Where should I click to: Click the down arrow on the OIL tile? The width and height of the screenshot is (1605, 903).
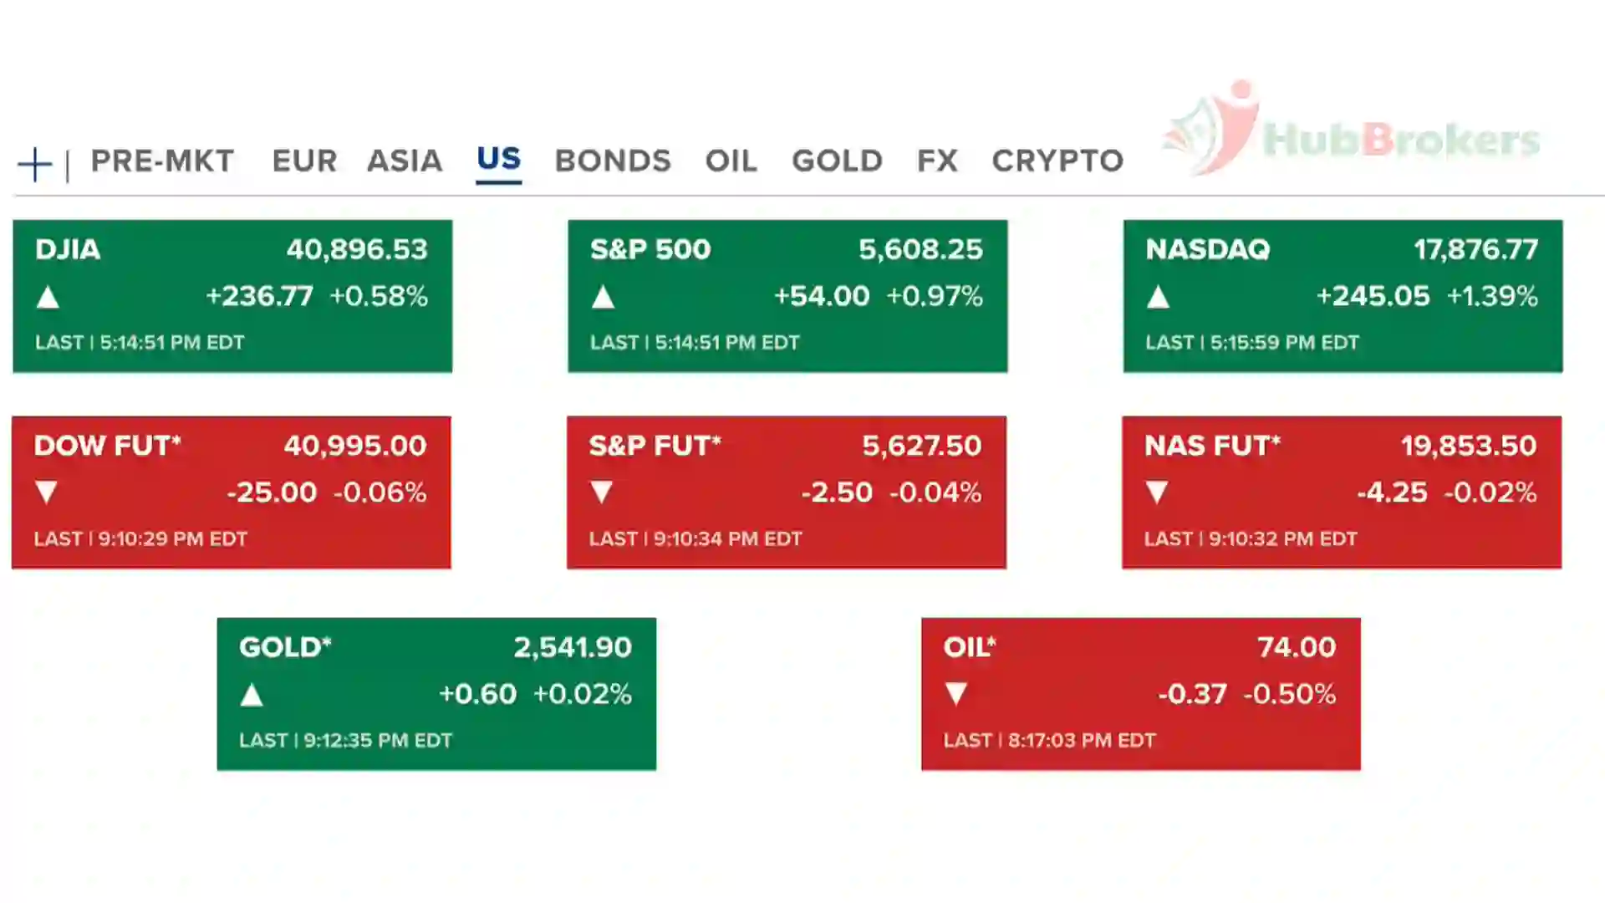(954, 694)
